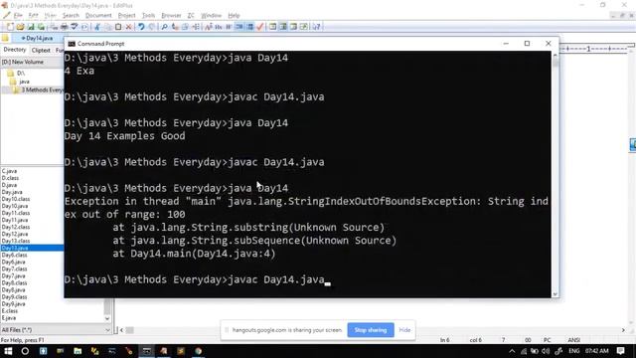Open the Search menu
This screenshot has height=358, width=636.
[71, 16]
